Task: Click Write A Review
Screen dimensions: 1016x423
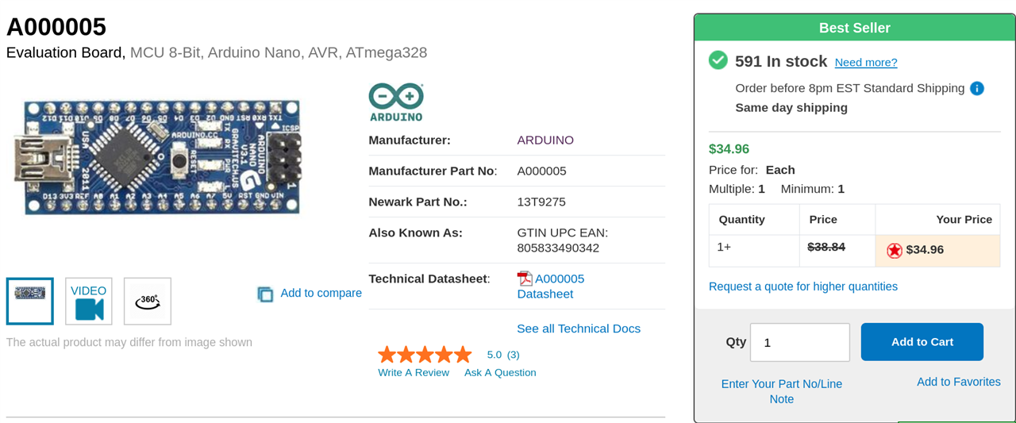Action: pyautogui.click(x=414, y=373)
